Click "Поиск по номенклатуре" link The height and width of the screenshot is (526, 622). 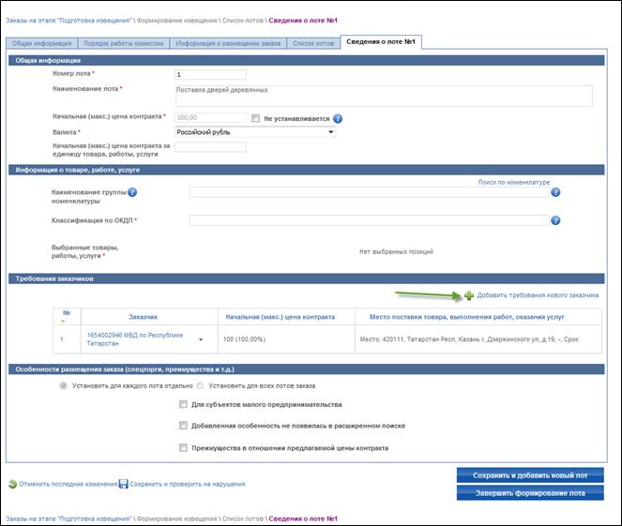(514, 182)
